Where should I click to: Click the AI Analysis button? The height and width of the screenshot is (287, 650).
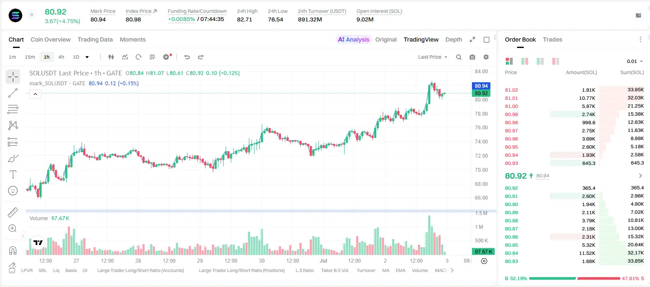tap(354, 39)
